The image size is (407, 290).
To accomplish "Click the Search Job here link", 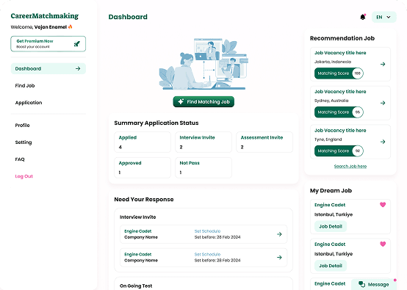I will (350, 166).
